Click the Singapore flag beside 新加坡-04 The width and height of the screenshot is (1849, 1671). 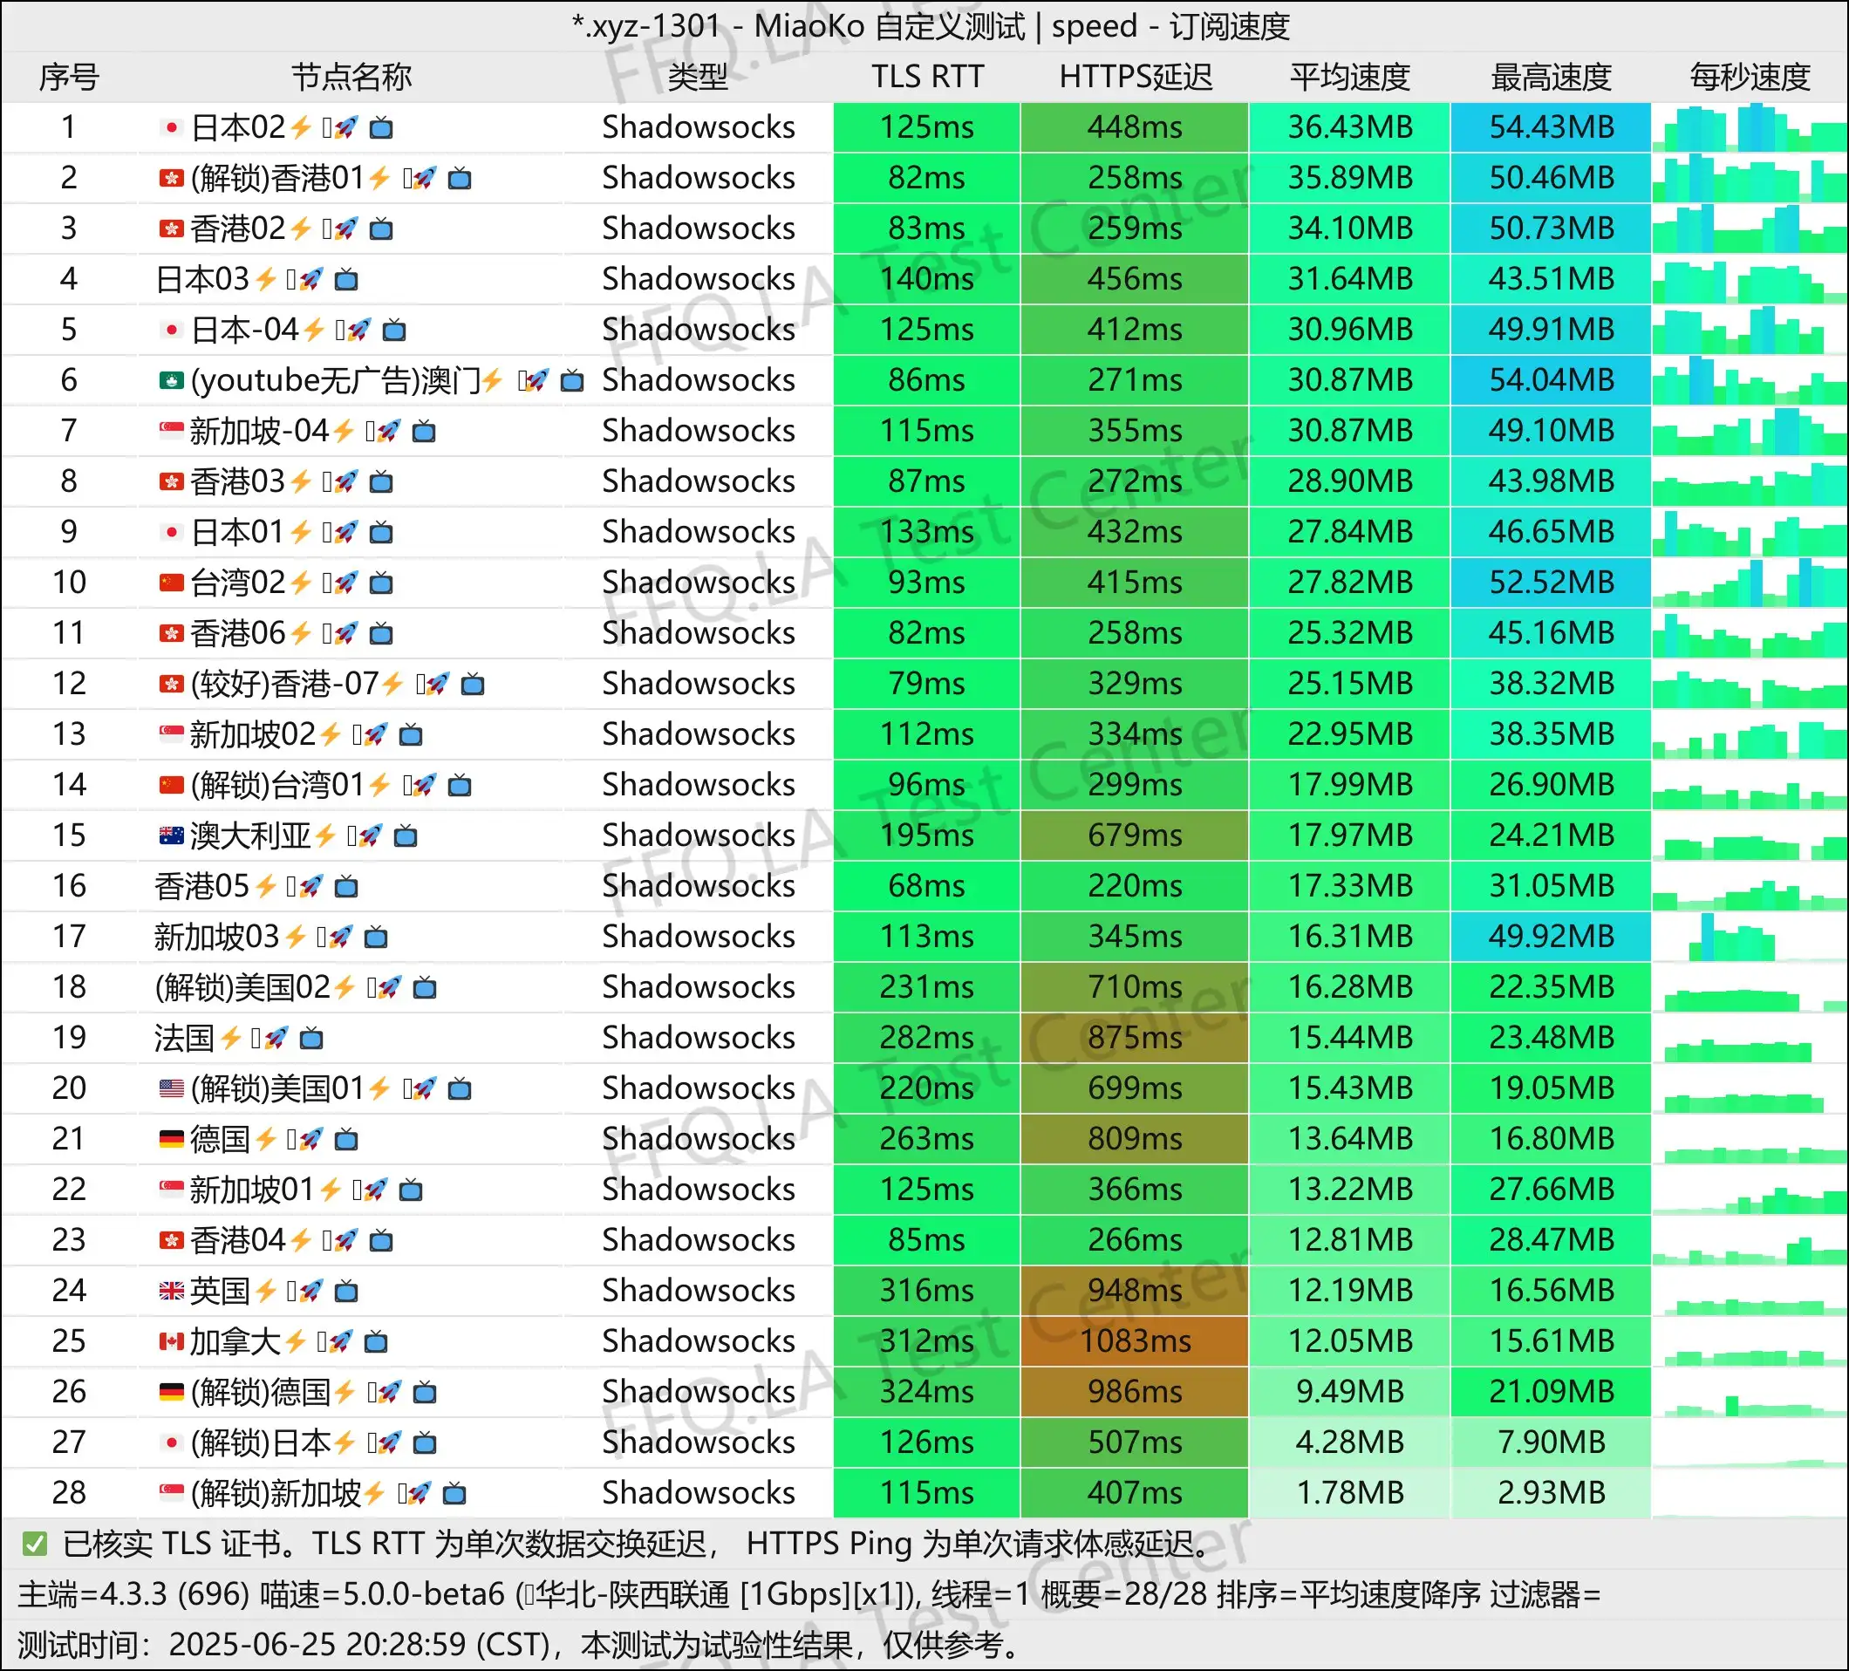[171, 430]
